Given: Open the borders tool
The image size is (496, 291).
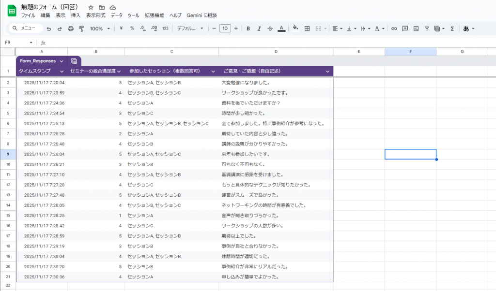Looking at the screenshot, I should (307, 29).
